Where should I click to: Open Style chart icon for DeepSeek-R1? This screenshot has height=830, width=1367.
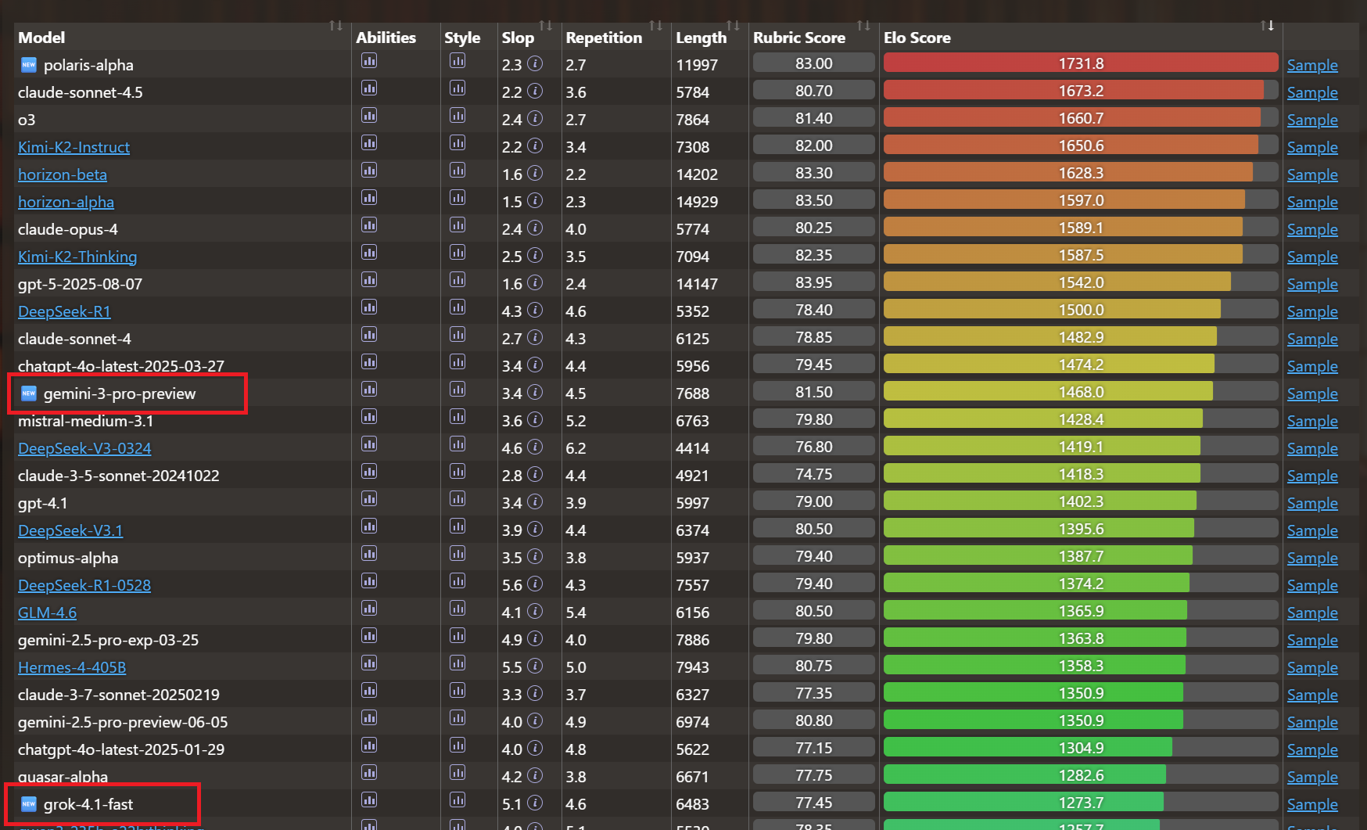click(457, 307)
